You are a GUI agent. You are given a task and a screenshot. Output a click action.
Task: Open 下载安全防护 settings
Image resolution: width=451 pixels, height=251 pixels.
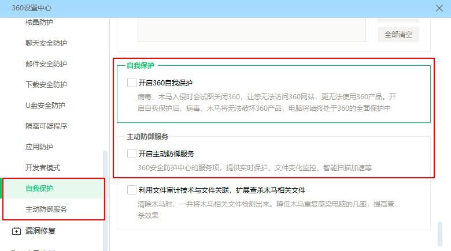tap(46, 85)
